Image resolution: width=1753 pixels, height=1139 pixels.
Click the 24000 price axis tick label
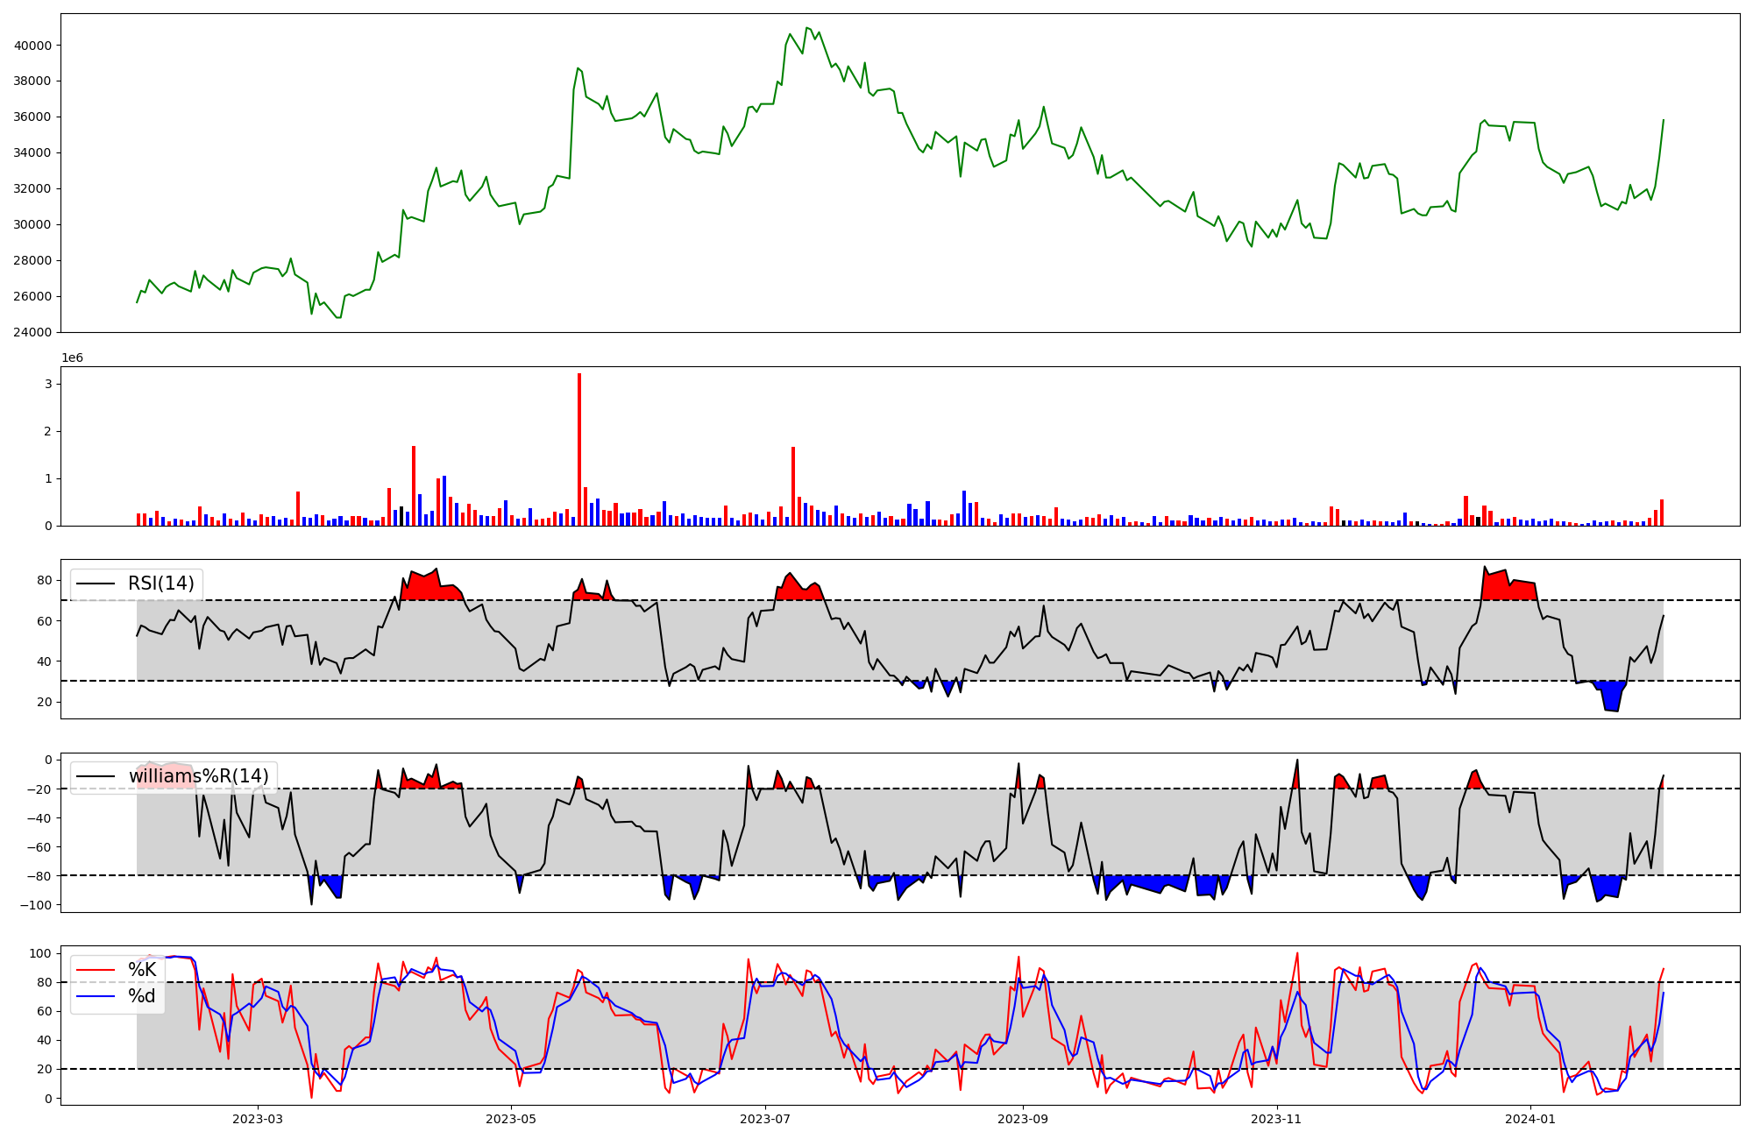(32, 332)
